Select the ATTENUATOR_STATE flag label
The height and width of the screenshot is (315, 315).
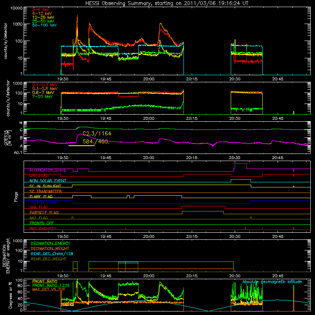48,170
